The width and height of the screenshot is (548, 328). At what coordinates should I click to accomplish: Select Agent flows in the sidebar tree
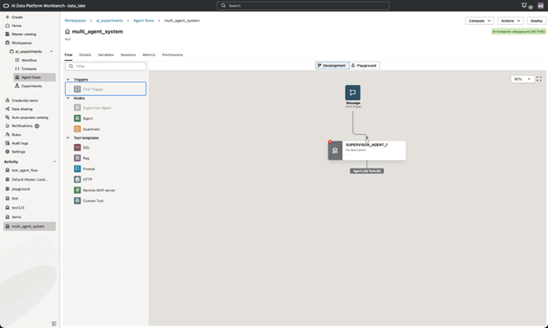pyautogui.click(x=34, y=77)
